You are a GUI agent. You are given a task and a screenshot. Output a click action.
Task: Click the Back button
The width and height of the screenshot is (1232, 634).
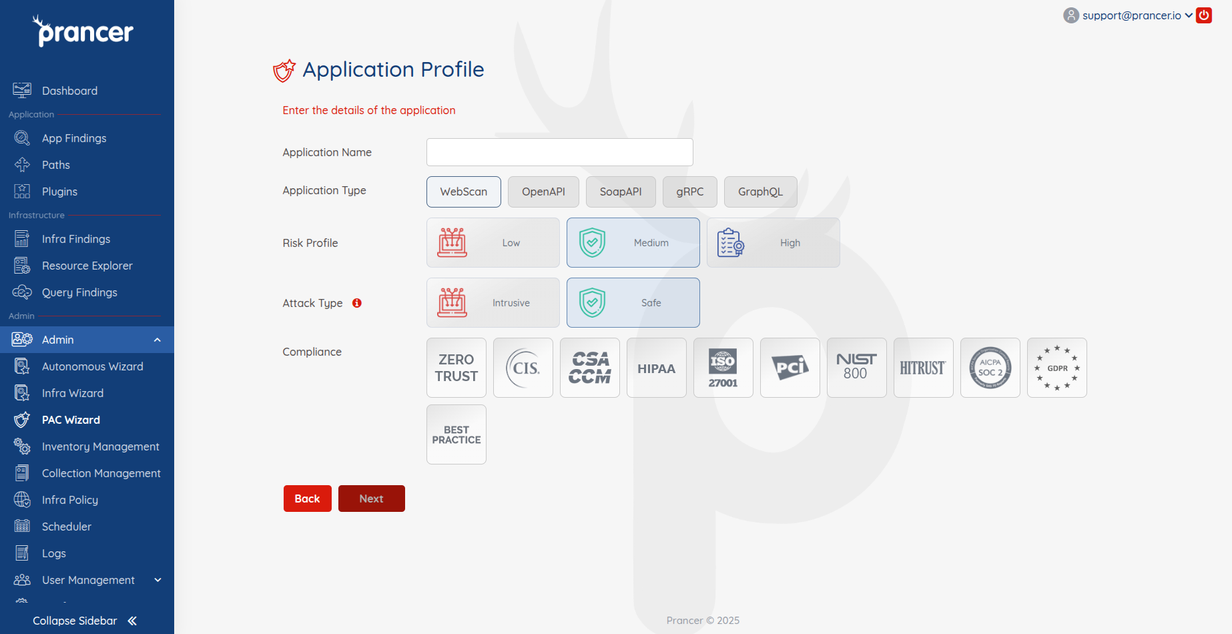pos(308,499)
